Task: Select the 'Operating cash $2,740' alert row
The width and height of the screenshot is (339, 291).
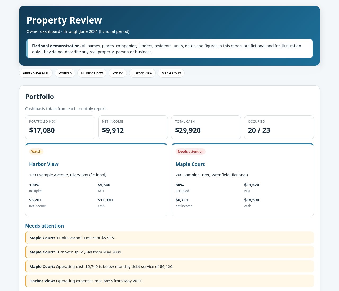Action: (169, 266)
